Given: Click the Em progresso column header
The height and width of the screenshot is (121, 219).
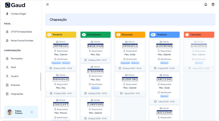Looking at the screenshot, I should tap(95, 35).
